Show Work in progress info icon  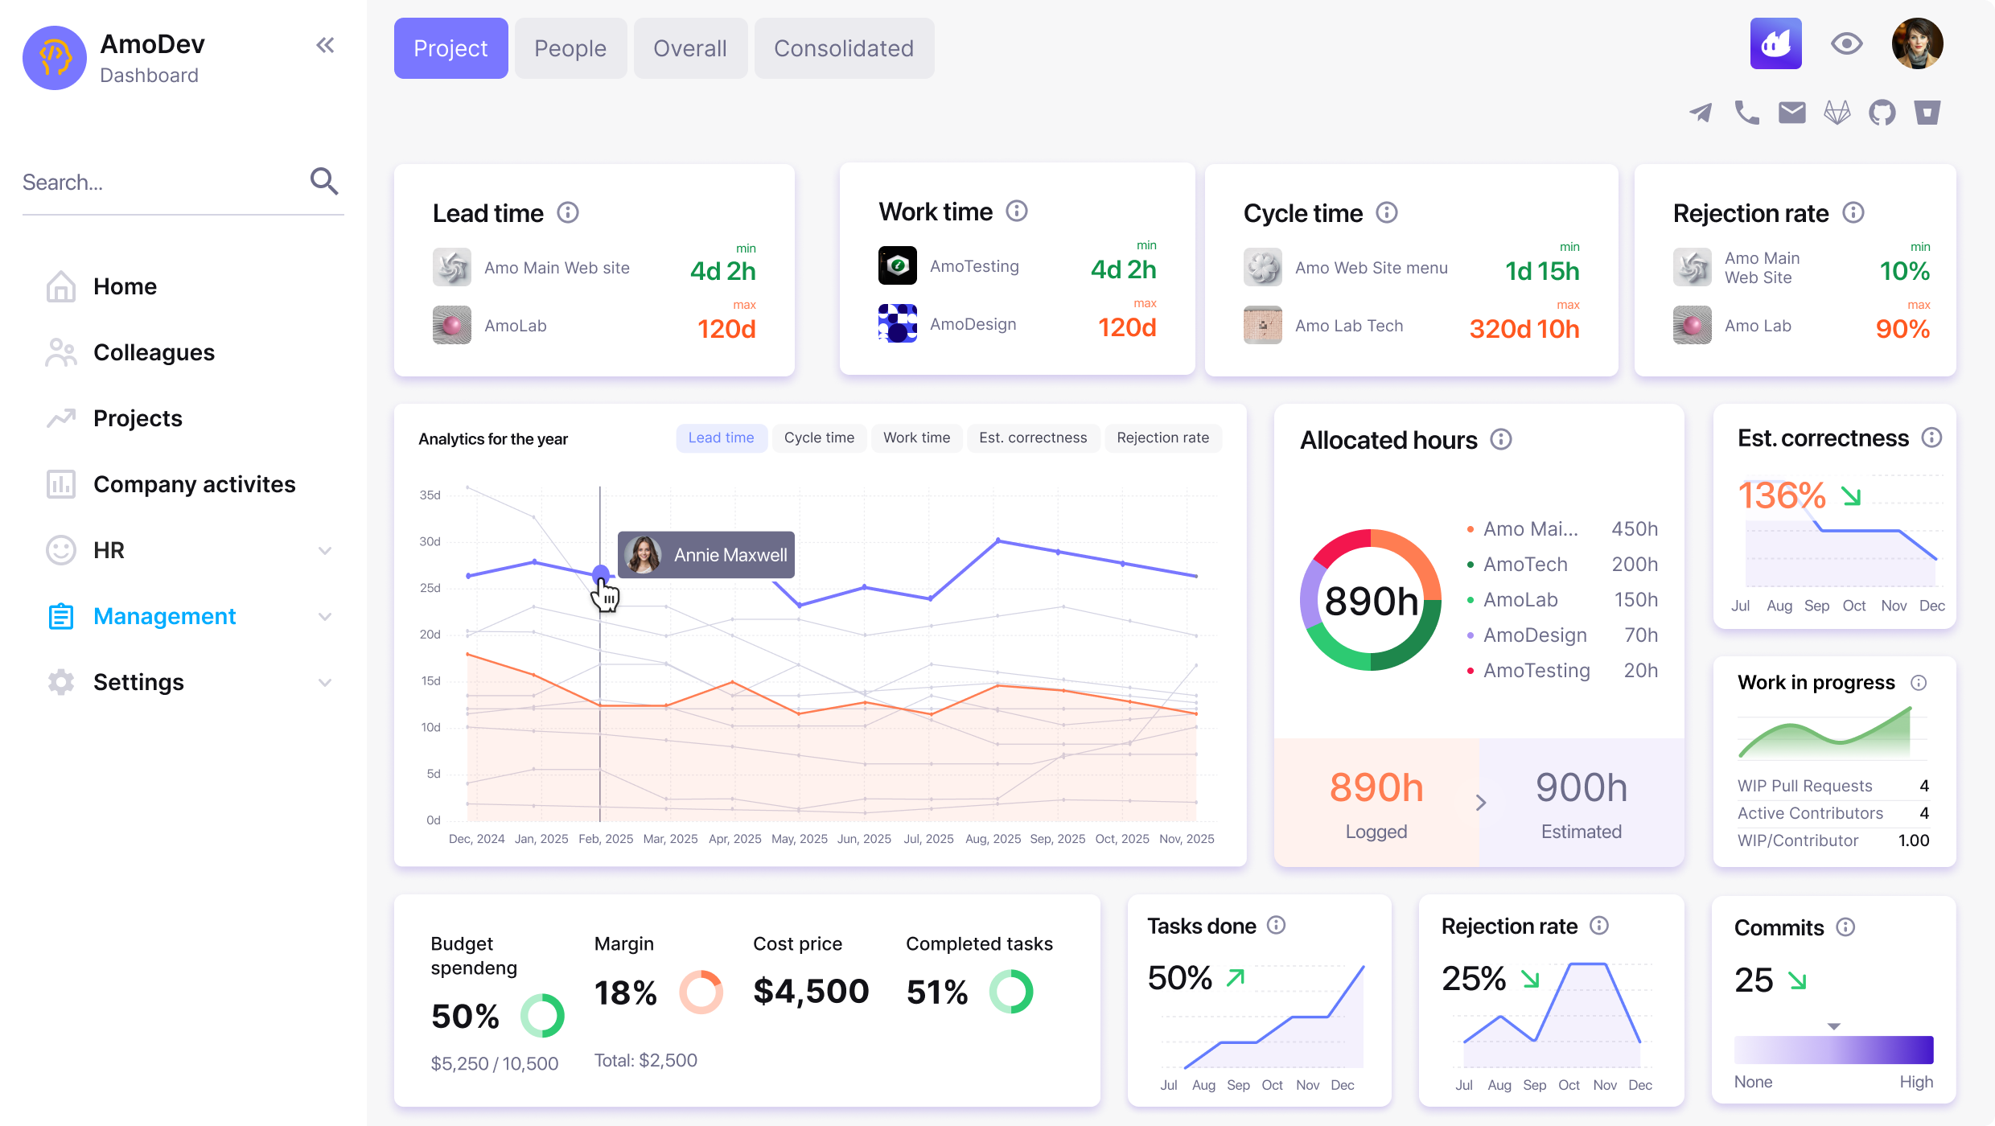pyautogui.click(x=1919, y=683)
